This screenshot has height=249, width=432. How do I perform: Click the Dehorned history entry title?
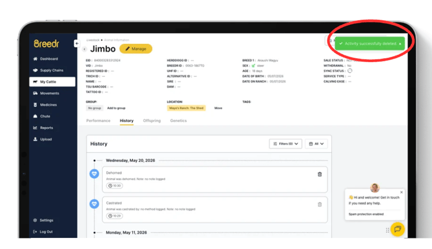113,173
